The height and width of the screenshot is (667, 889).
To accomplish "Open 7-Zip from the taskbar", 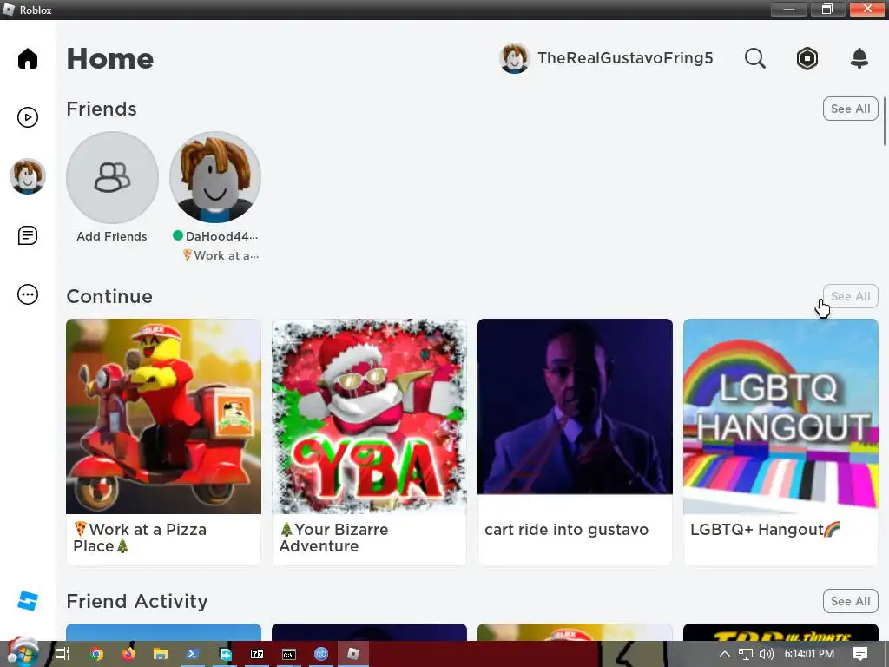I will [257, 654].
